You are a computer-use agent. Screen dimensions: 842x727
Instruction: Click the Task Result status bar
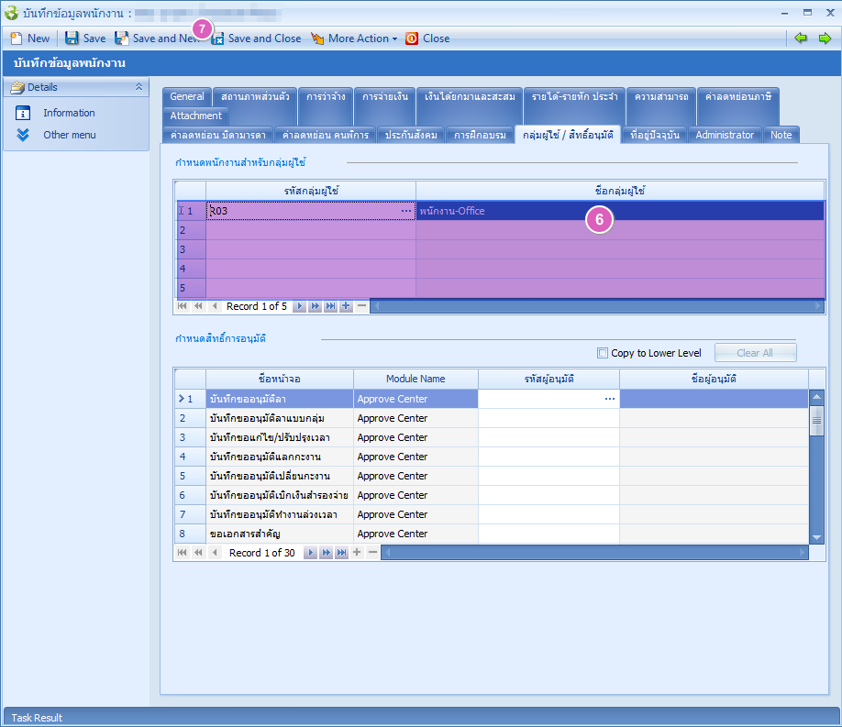(x=421, y=717)
